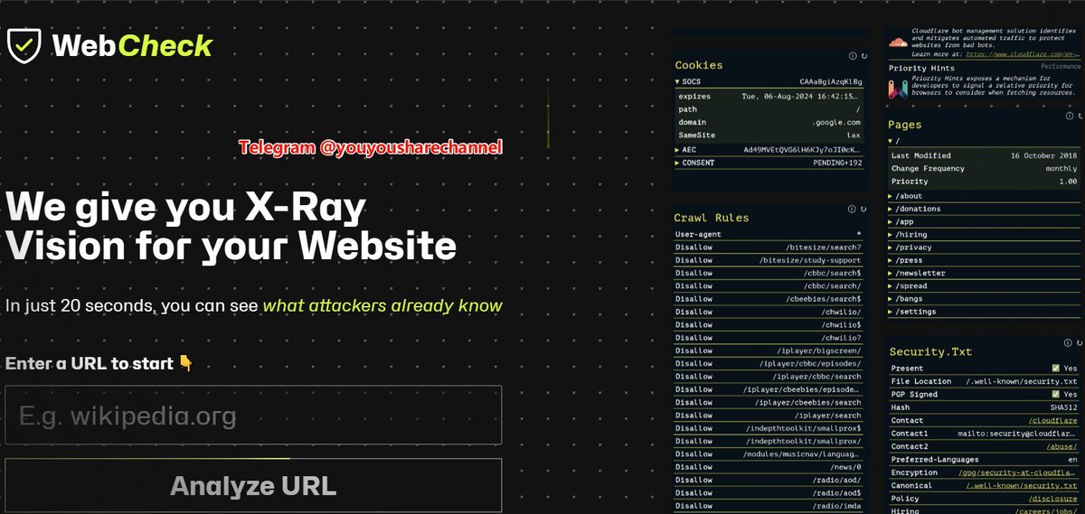Click the User-agent row in Crawl Rules

click(x=769, y=234)
